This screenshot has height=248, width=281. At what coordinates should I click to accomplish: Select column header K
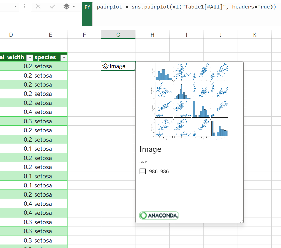coord(254,35)
